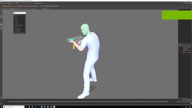Open the Windows Start menu
The width and height of the screenshot is (192, 108).
click(1, 107)
